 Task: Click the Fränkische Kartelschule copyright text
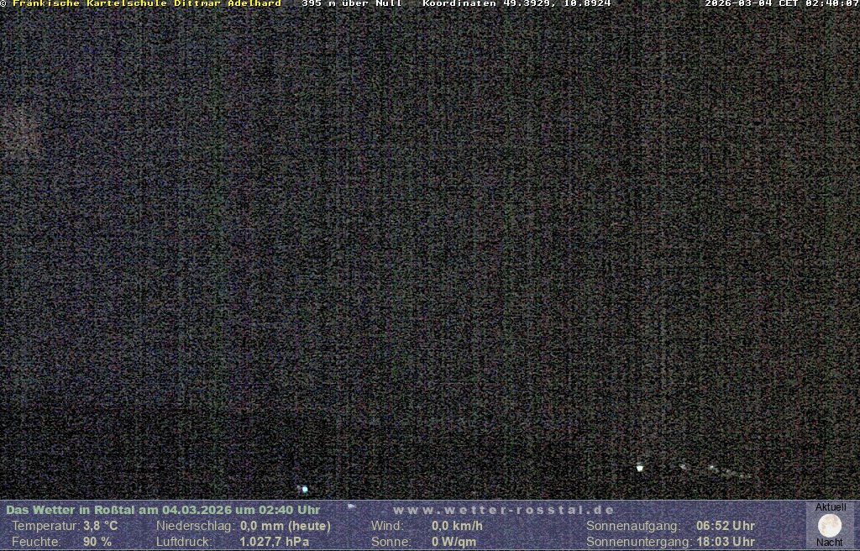click(144, 4)
